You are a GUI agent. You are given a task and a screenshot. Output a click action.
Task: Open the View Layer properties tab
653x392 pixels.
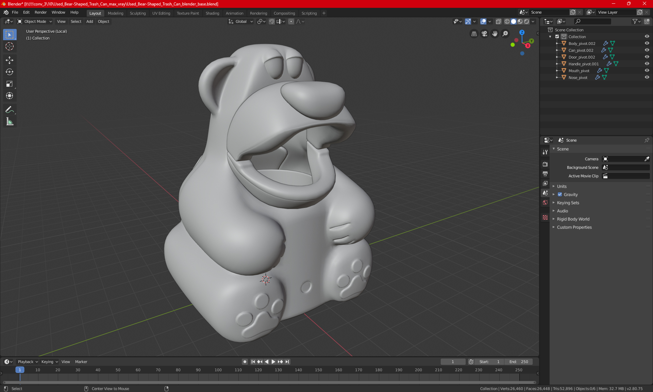pos(545,183)
